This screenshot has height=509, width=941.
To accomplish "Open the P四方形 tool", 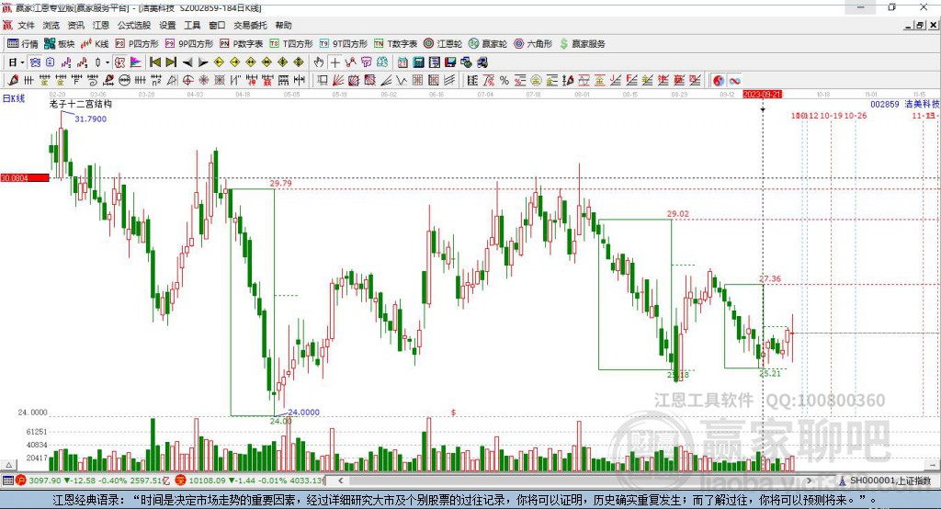I will click(x=137, y=44).
